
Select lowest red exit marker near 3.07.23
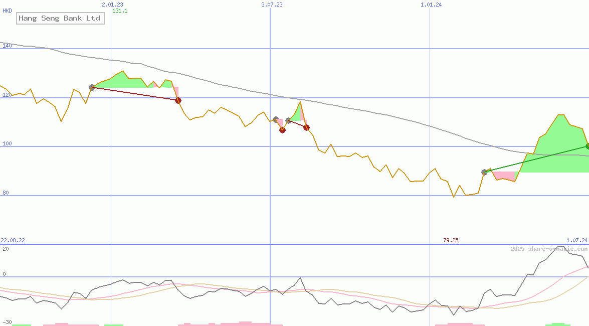pyautogui.click(x=283, y=130)
